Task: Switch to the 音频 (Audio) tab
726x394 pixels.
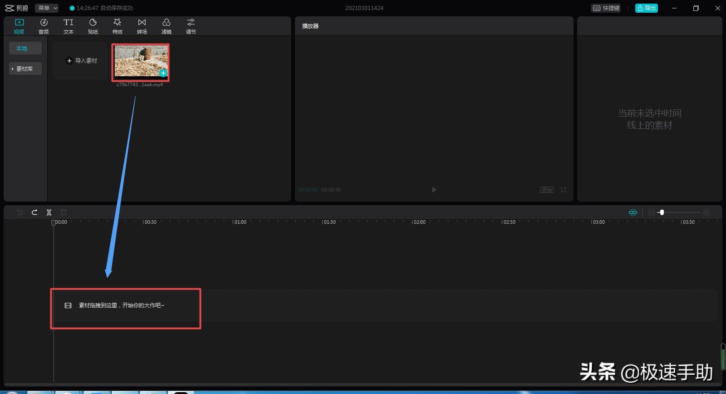Action: [44, 26]
